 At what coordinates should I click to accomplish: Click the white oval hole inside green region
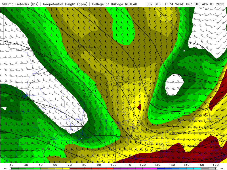coord(174,85)
